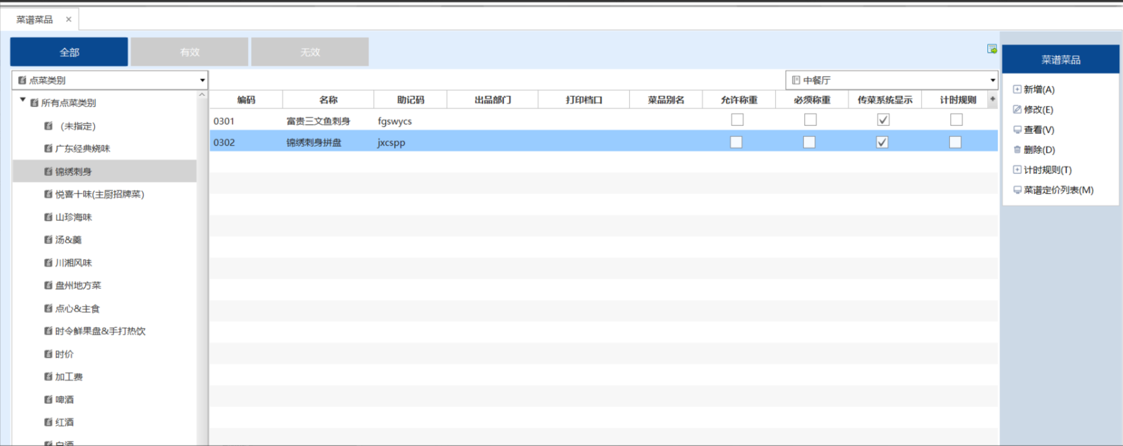The width and height of the screenshot is (1123, 446).
Task: Click the column settings icon after 计时规则 header
Action: click(x=993, y=99)
